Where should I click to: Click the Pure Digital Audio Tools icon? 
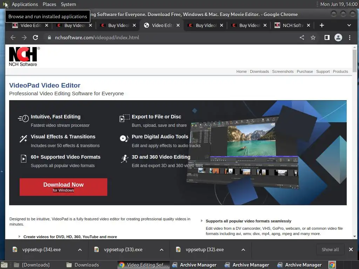coord(124,138)
